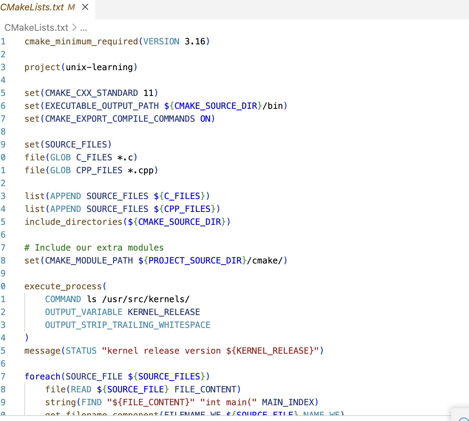Click the CMakeLists.txt breadcrumb item
469x421 pixels.
[x=36, y=28]
